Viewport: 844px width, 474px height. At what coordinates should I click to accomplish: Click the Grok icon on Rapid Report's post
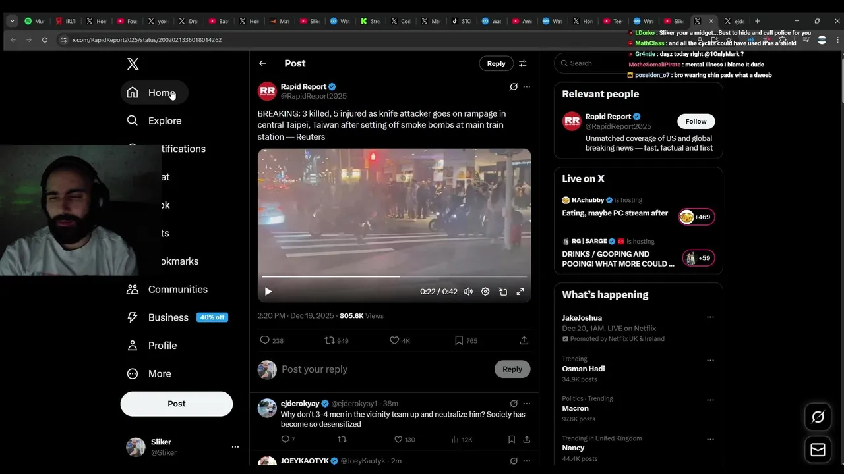coord(514,86)
